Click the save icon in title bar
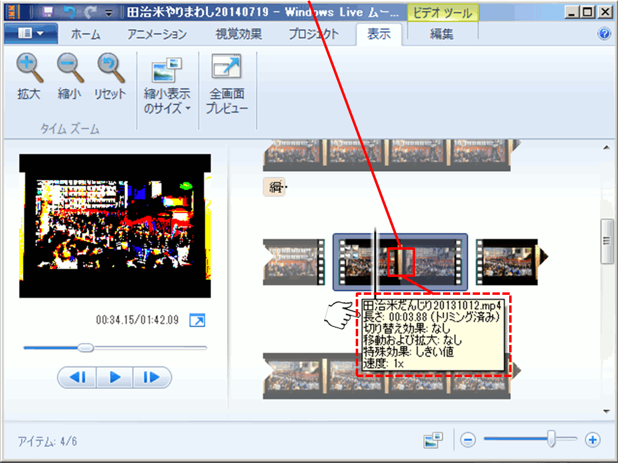618x463 pixels. [47, 12]
